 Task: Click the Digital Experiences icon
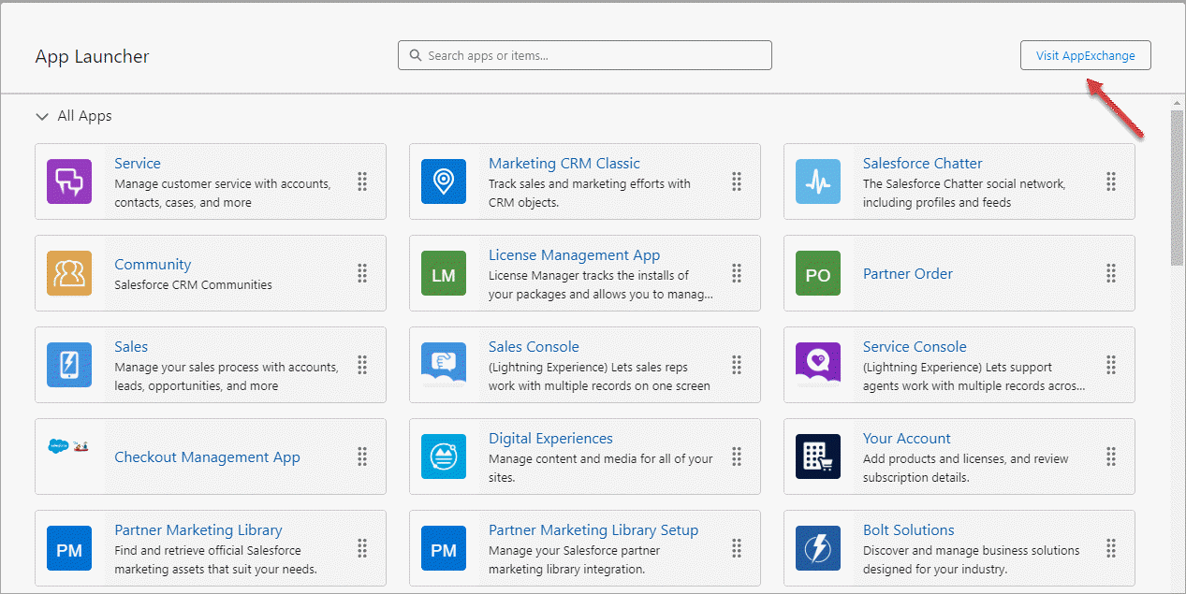(444, 456)
